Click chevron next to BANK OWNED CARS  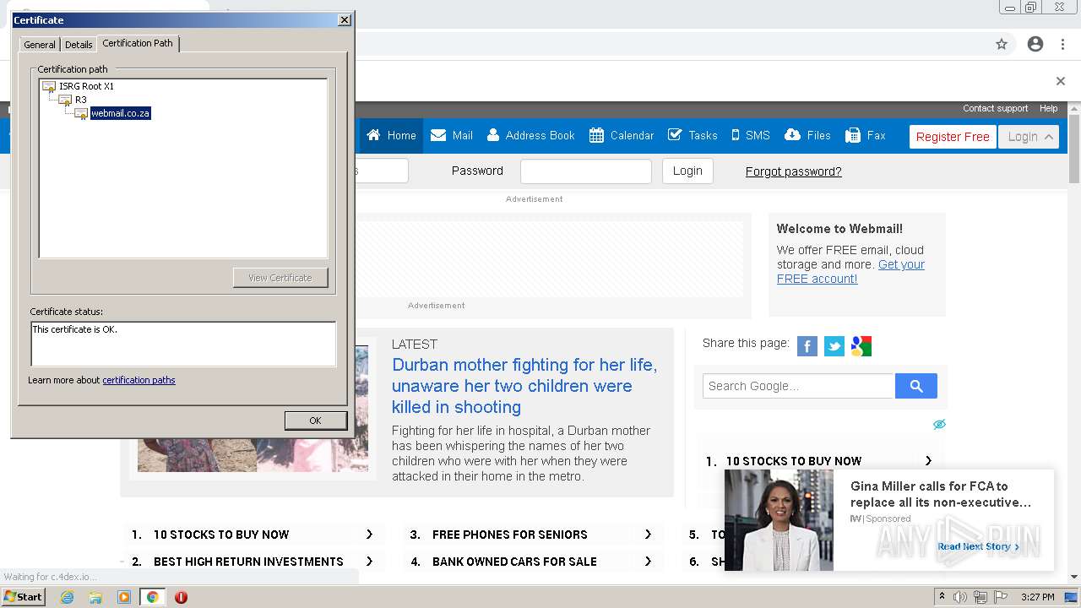pos(648,562)
